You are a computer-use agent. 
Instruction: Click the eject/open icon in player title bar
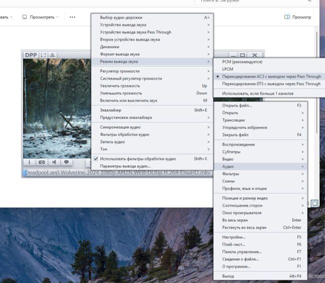coord(53,55)
